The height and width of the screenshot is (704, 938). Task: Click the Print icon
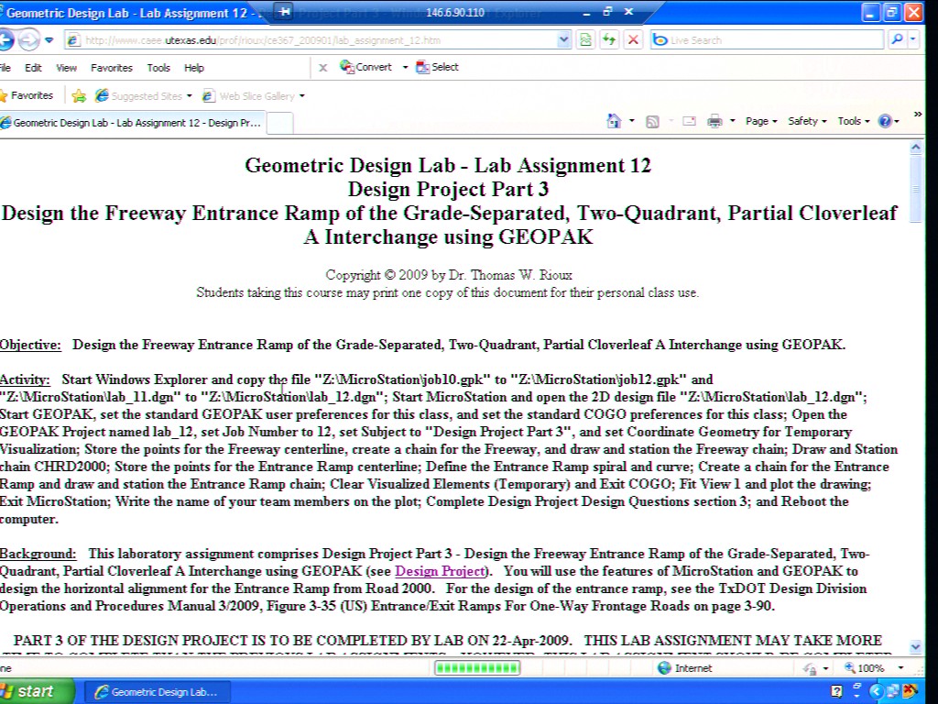(x=714, y=122)
